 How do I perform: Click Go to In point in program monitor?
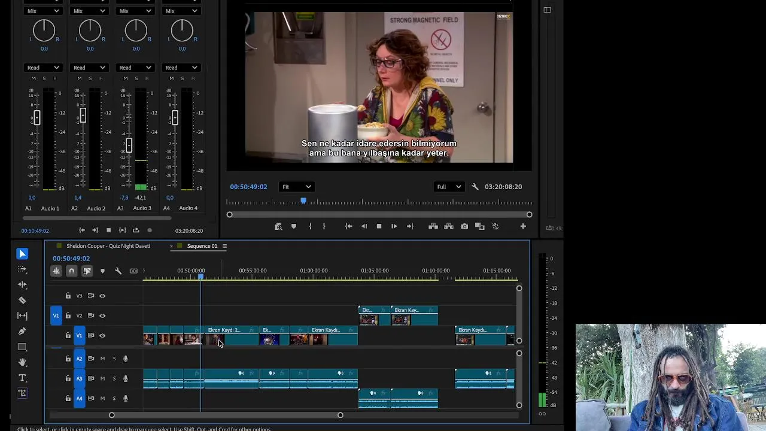tap(348, 226)
